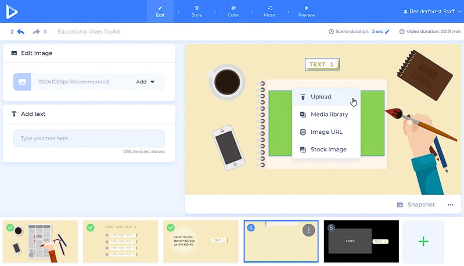This screenshot has width=464, height=266.
Task: Click the video duration clock icon
Action: point(402,32)
